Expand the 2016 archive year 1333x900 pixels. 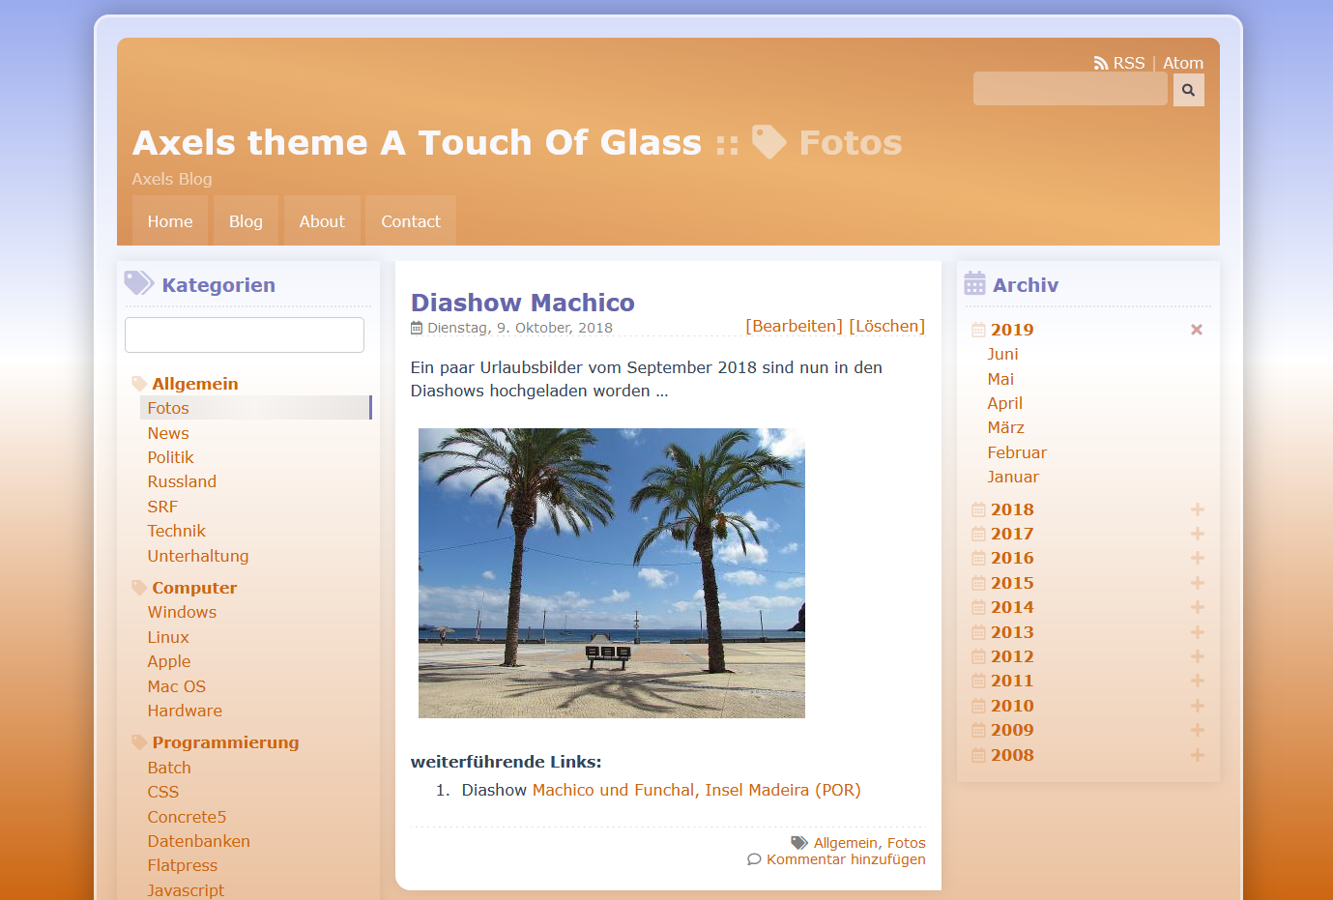click(1197, 558)
